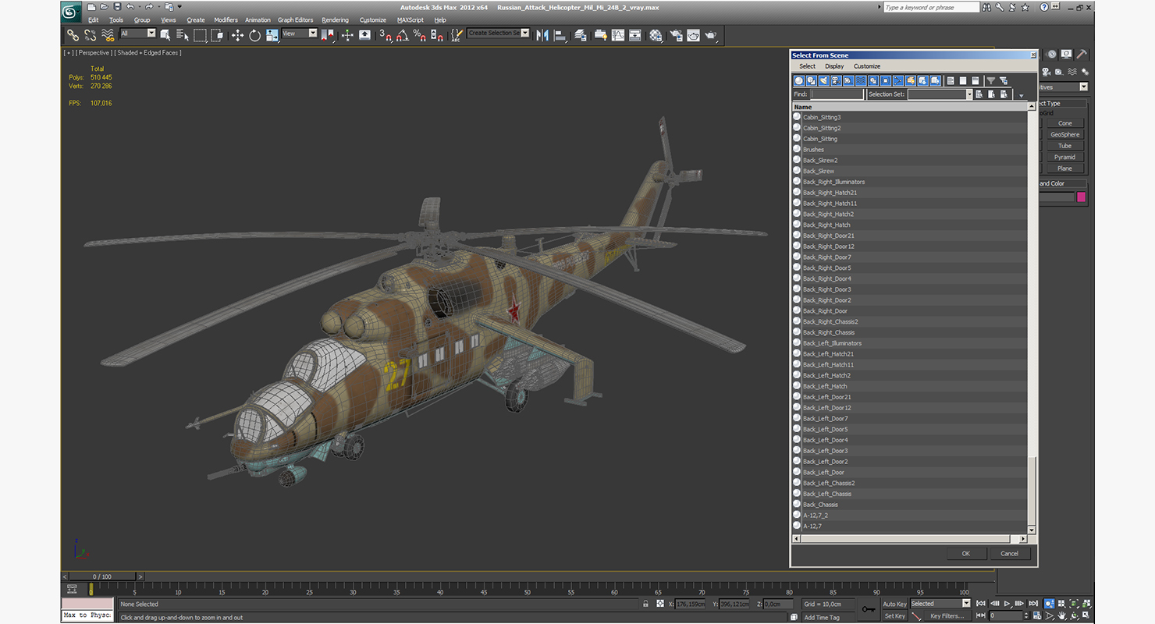This screenshot has width=1155, height=624.
Task: Click the Unlink Selection tool
Action: [91, 35]
